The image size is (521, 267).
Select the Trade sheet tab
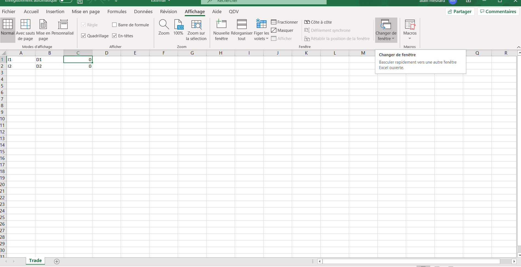click(35, 260)
